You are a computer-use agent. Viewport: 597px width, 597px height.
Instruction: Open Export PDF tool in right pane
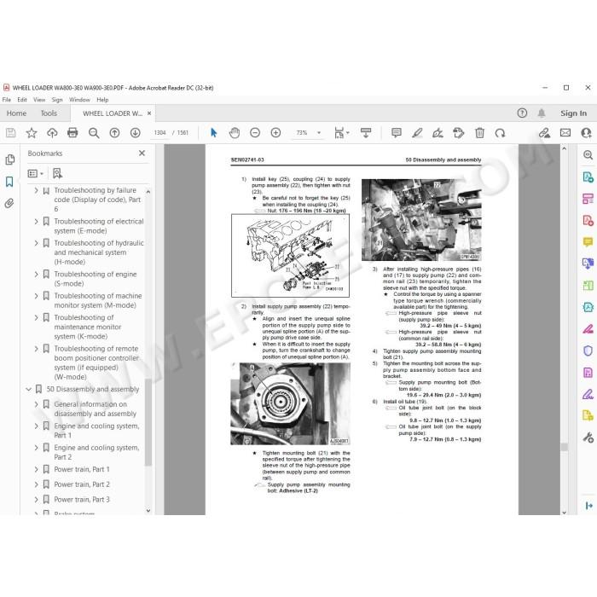pyautogui.click(x=588, y=177)
